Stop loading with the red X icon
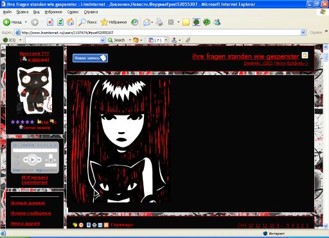329x238 pixels. [x=50, y=22]
